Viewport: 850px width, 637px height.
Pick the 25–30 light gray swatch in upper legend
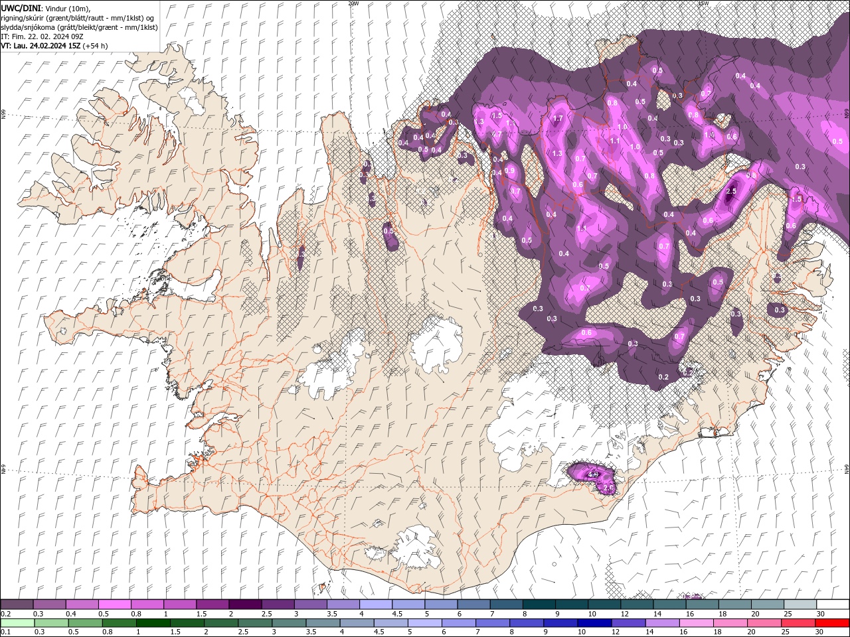801,604
